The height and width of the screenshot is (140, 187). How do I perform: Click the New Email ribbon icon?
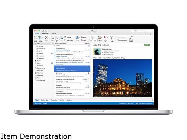click(x=36, y=38)
